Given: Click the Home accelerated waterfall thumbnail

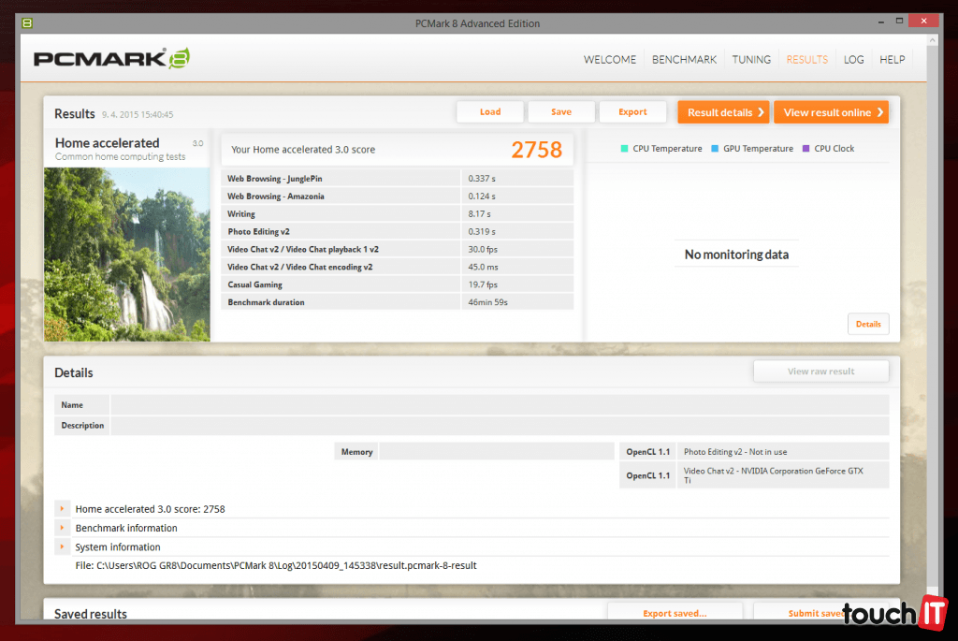Looking at the screenshot, I should pyautogui.click(x=127, y=254).
